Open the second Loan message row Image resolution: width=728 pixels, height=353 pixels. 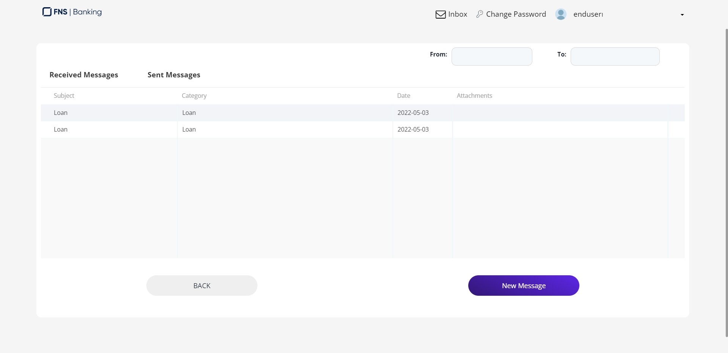click(61, 129)
